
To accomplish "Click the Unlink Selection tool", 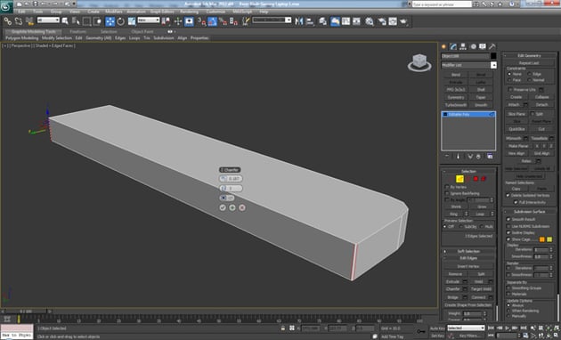I will coord(18,21).
